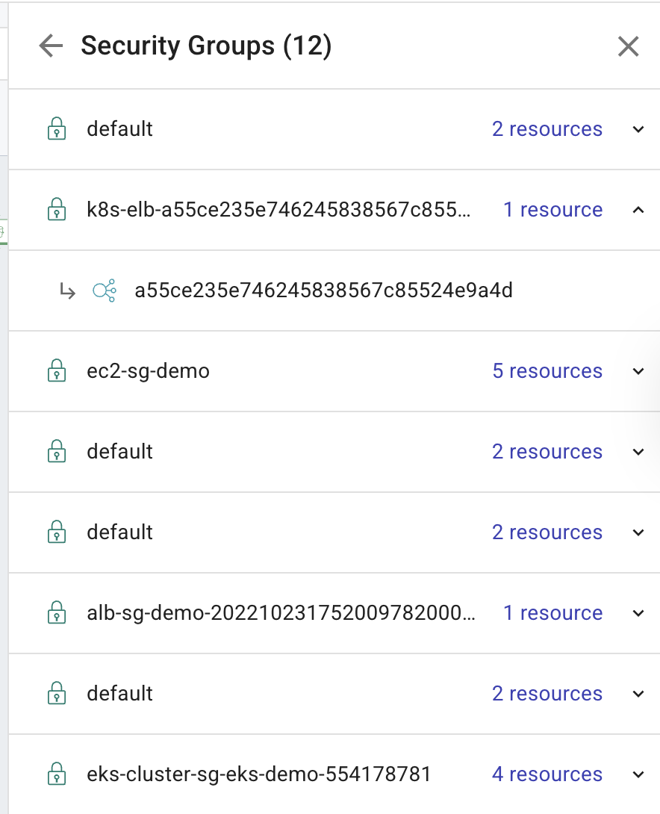The width and height of the screenshot is (660, 814).
Task: Click 2 resources on the first default group
Action: (x=547, y=128)
